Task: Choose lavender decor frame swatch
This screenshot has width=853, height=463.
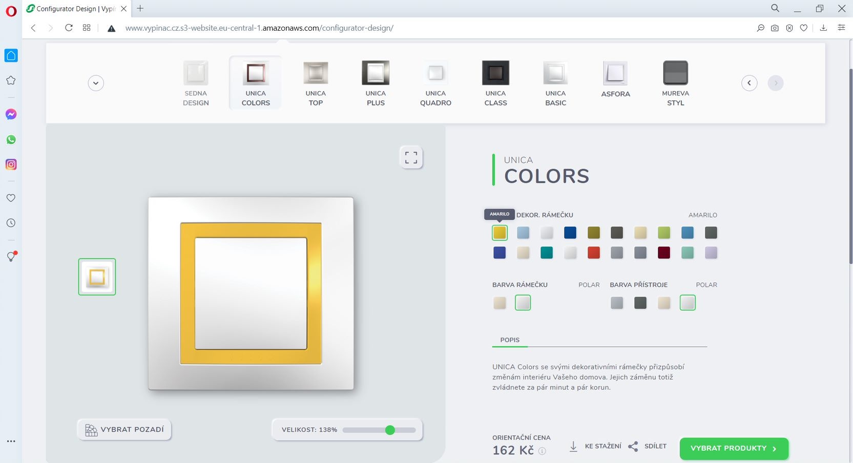Action: tap(711, 252)
